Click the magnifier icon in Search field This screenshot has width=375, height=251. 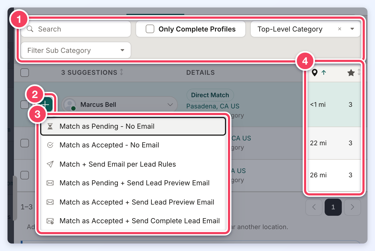pos(30,29)
